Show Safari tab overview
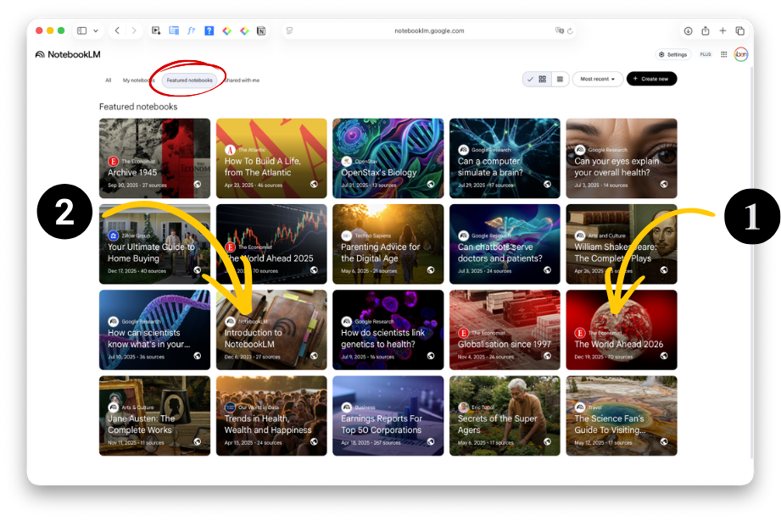 (x=739, y=30)
